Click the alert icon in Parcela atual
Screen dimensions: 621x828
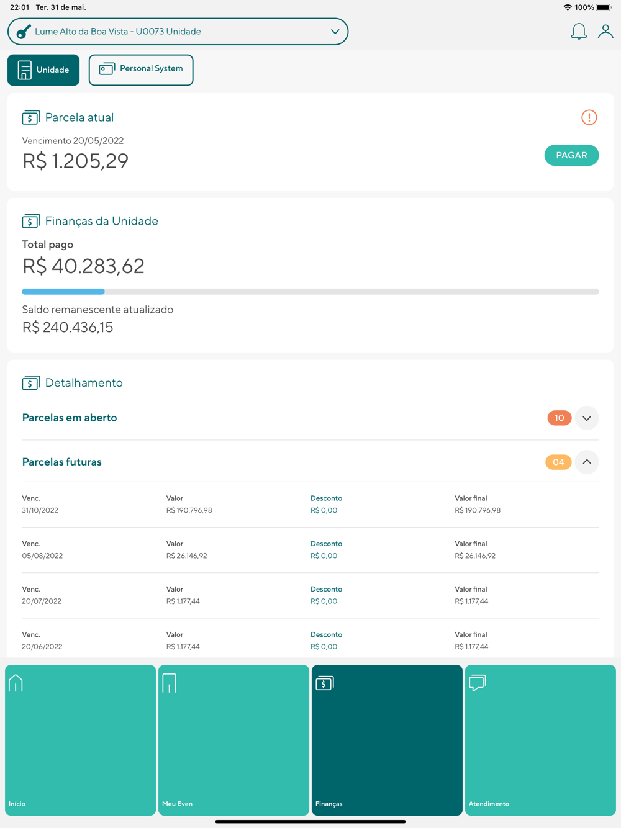589,117
